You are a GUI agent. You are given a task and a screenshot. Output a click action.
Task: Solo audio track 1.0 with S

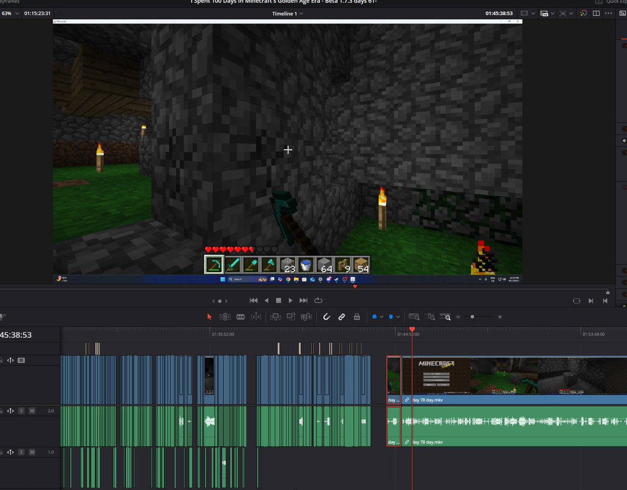click(21, 452)
